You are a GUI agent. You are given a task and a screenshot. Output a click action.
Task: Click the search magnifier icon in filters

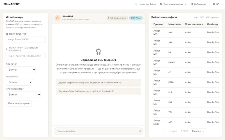tap(7, 49)
